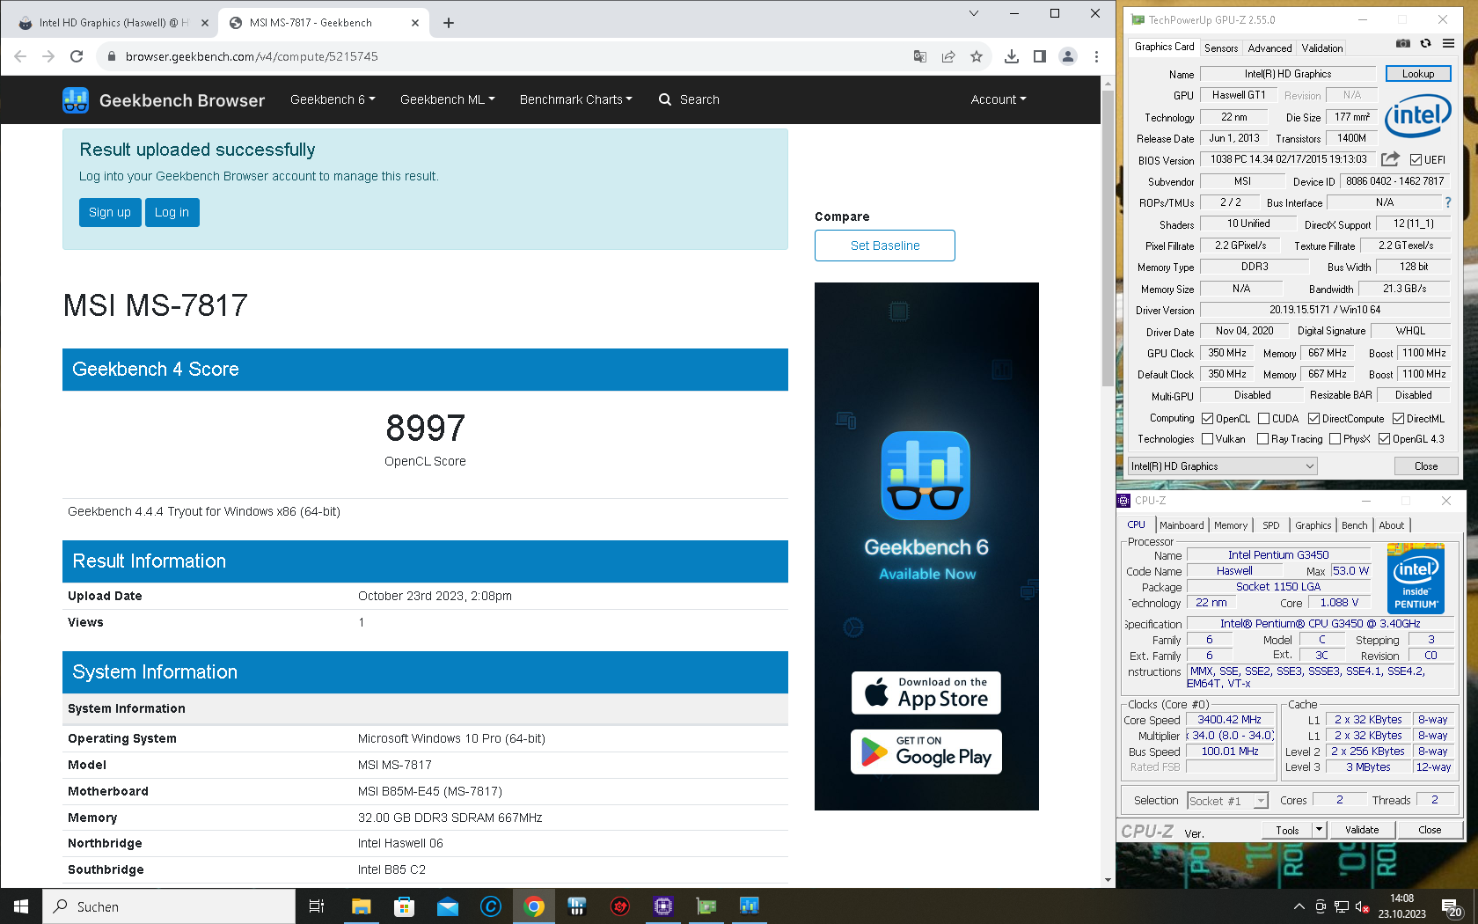This screenshot has height=924, width=1478.
Task: Click the Chrome icon in taskbar
Action: [534, 906]
